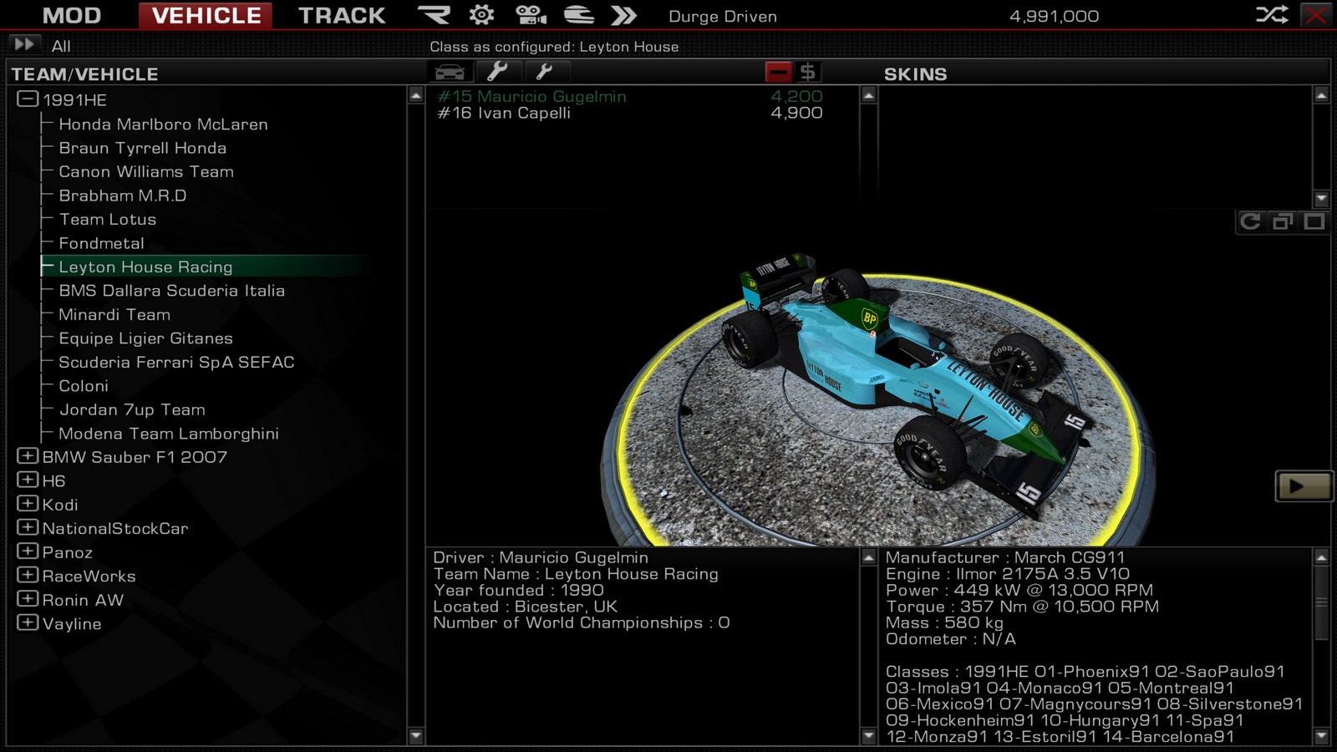Click the fast-forward arrows beside All
This screenshot has height=752, width=1337.
24,44
